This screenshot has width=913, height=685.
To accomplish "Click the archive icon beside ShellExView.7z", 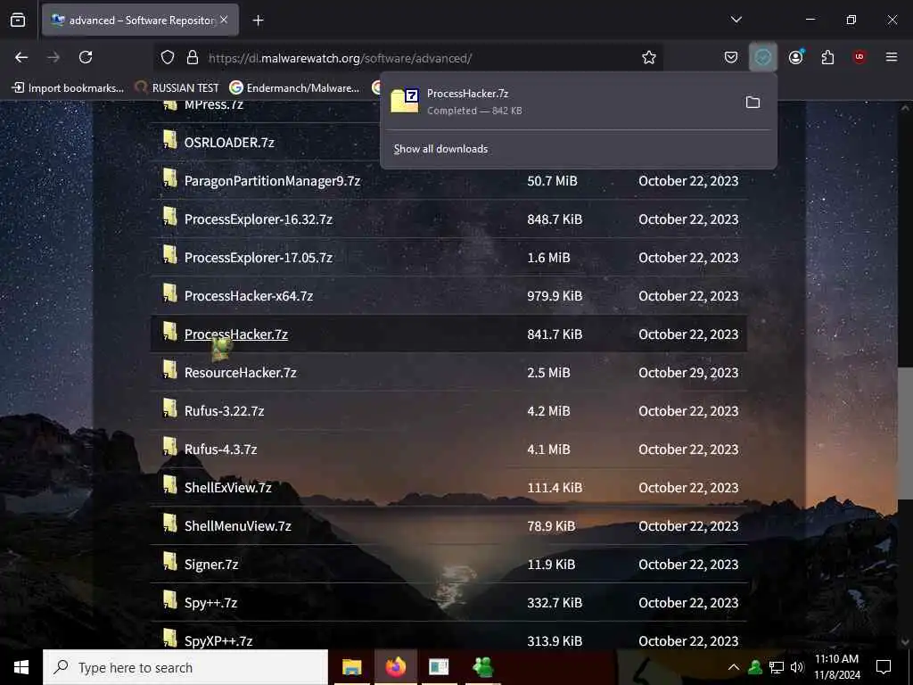I will click(x=169, y=484).
